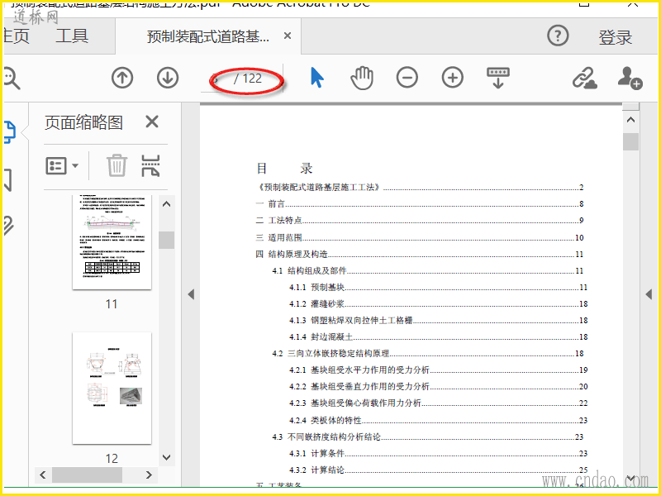This screenshot has height=496, width=661.
Task: Switch to the 预制装配式道路基... document tab
Action: [x=208, y=36]
